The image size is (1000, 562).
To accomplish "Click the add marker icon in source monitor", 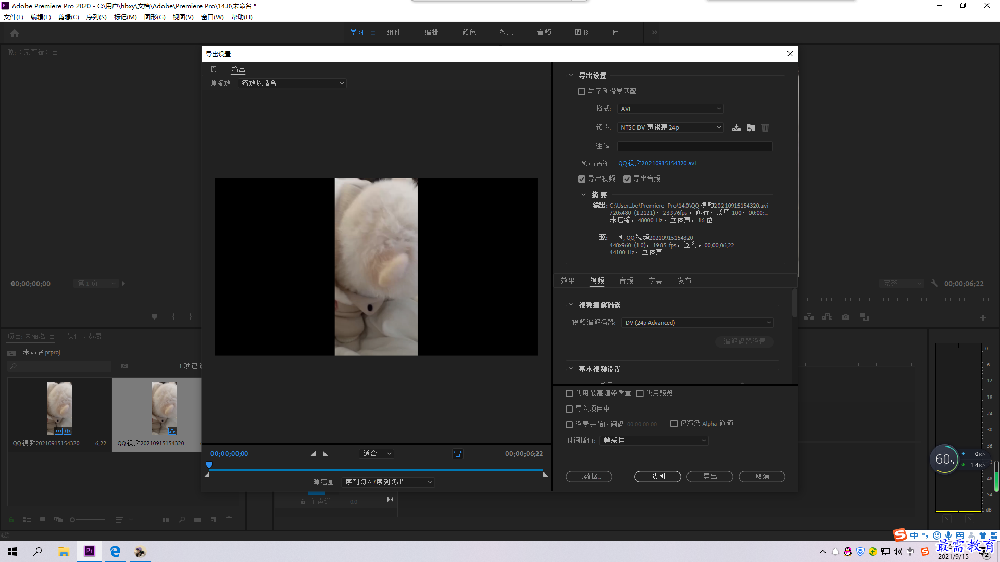I will pyautogui.click(x=154, y=316).
